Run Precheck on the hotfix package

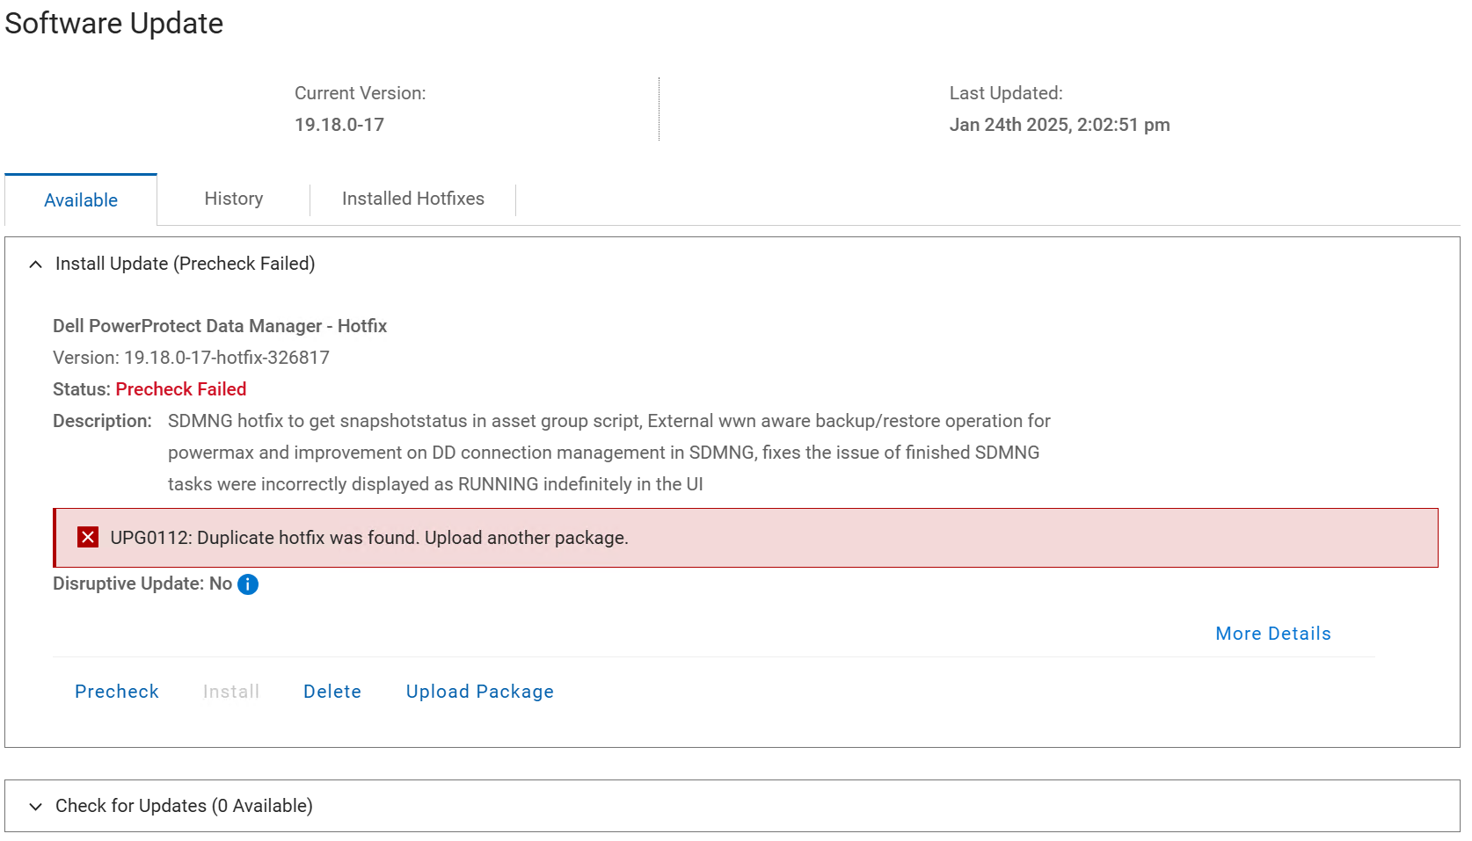[117, 692]
